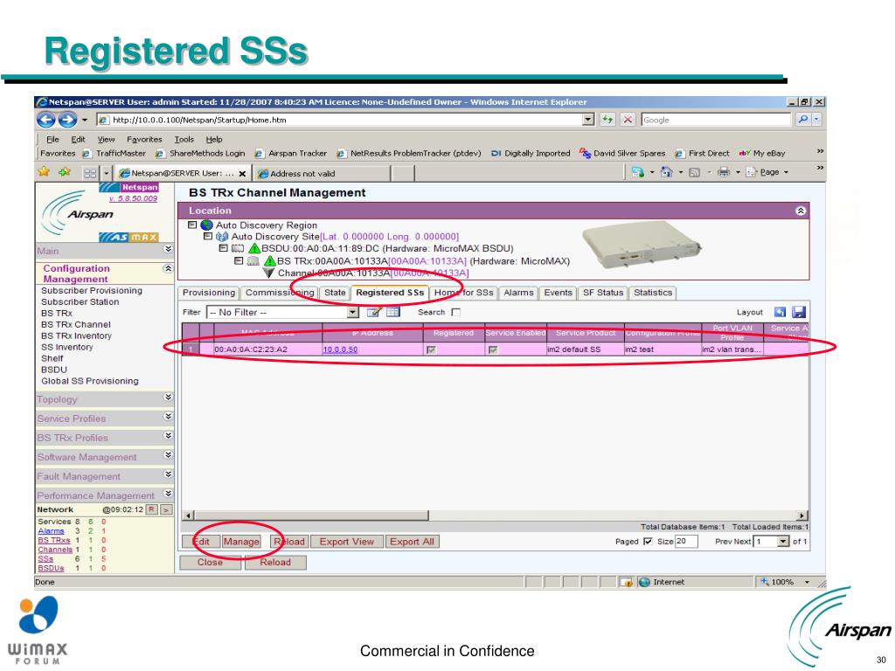This screenshot has width=895, height=671.
Task: Click the MicroMAX device image
Action: coord(641,245)
